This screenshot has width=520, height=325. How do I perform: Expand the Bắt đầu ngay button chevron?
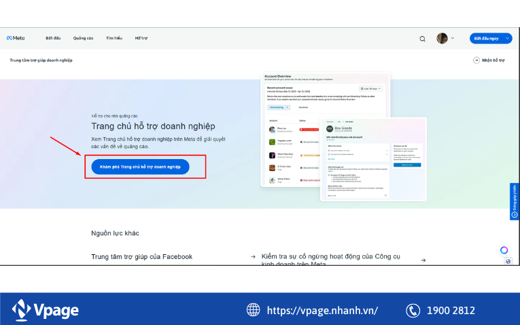click(x=507, y=39)
